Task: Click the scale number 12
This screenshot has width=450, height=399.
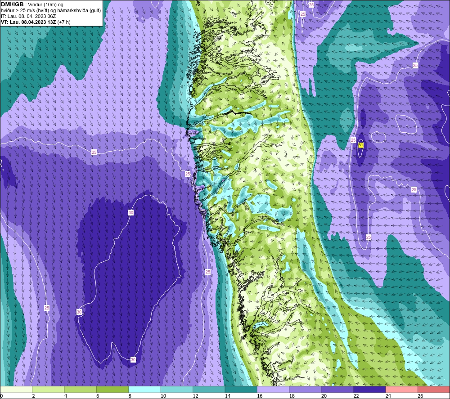Action: [195, 396]
